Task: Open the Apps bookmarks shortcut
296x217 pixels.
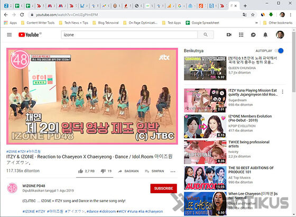Action: coord(11,23)
